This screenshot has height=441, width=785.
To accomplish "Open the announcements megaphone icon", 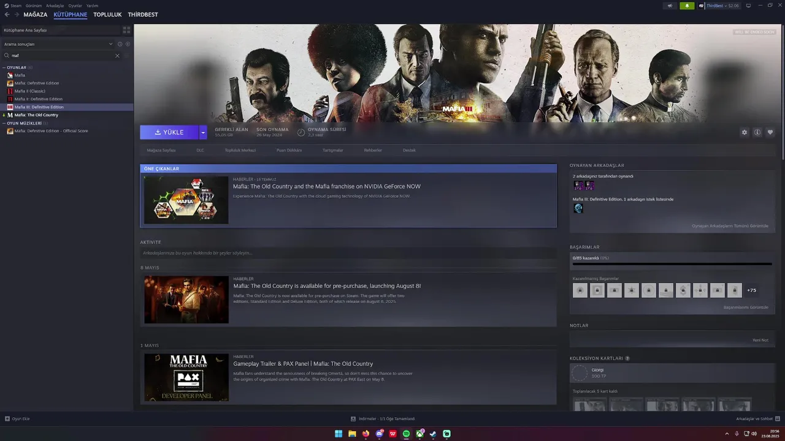I will 670,6.
